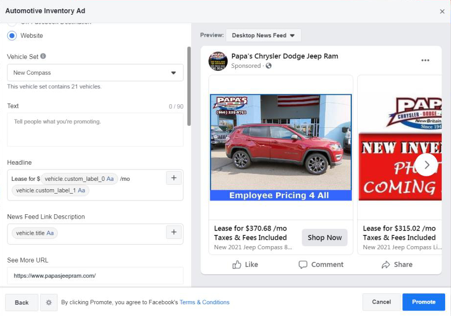Click the Back button
The width and height of the screenshot is (451, 316).
tap(22, 302)
